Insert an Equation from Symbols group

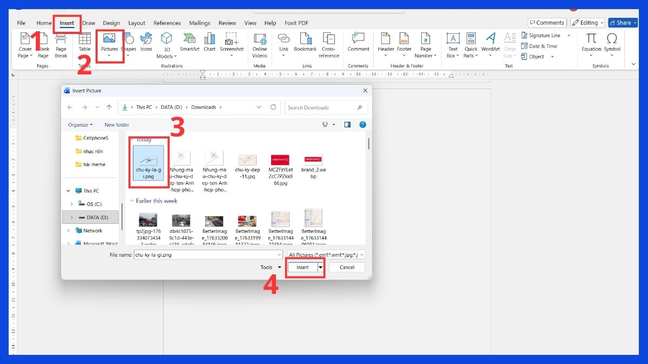click(591, 42)
